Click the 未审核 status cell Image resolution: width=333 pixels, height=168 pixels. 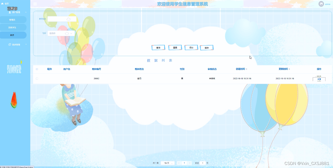pyautogui.click(x=212, y=79)
